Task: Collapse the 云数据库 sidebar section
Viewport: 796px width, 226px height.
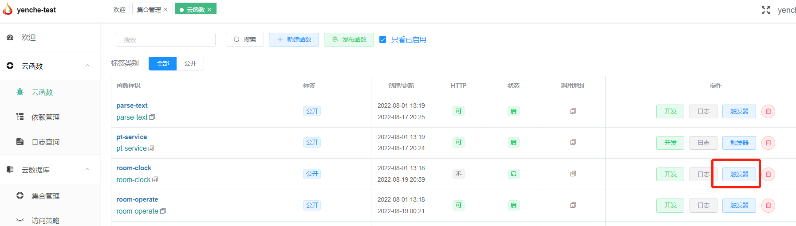Action: [x=87, y=169]
